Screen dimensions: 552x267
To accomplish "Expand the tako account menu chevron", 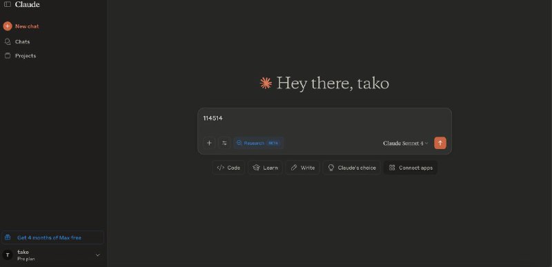I will coord(98,255).
